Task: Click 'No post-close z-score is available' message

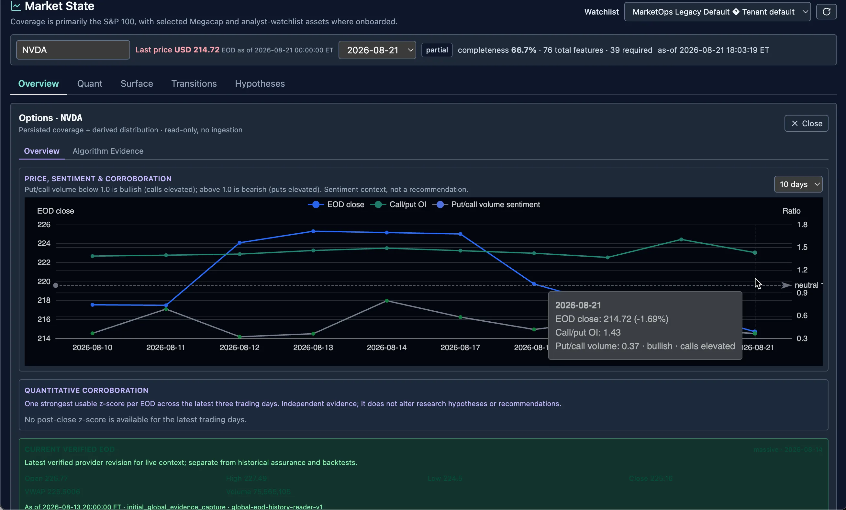Action: click(x=136, y=419)
